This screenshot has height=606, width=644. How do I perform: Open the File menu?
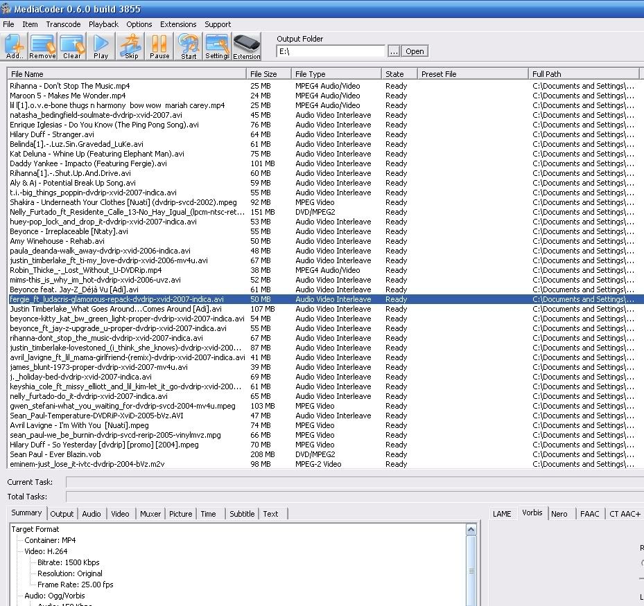(8, 24)
